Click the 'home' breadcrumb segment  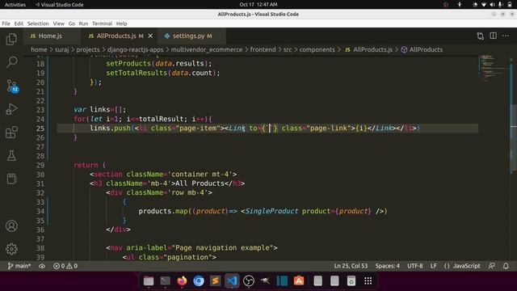39,49
